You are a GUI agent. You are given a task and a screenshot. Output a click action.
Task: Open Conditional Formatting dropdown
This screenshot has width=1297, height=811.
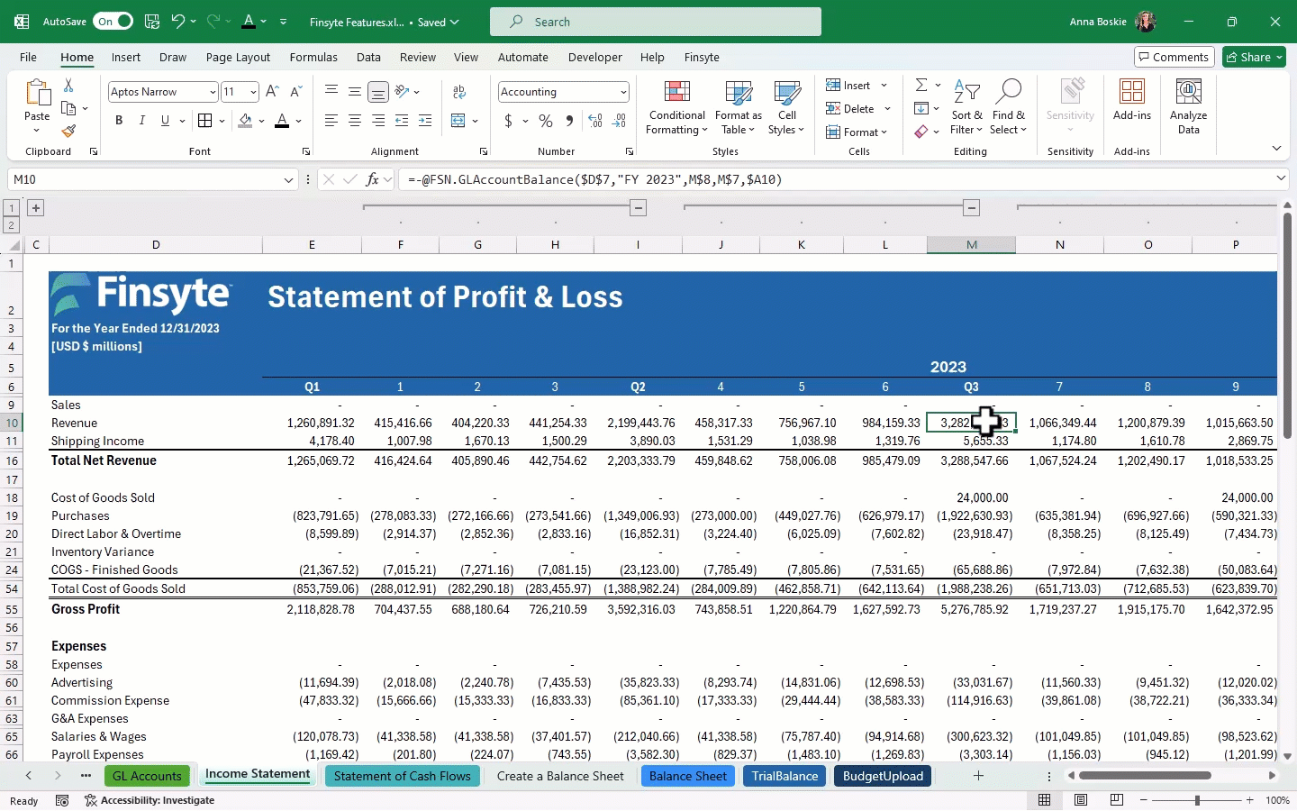tap(677, 108)
